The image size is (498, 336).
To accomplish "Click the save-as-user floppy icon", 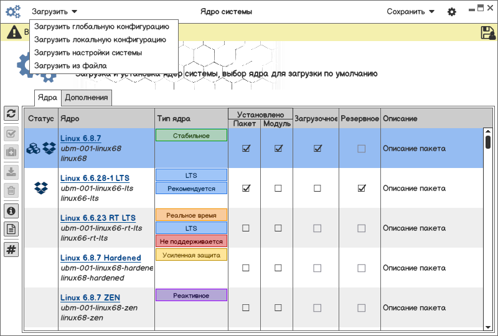I will pos(488,33).
